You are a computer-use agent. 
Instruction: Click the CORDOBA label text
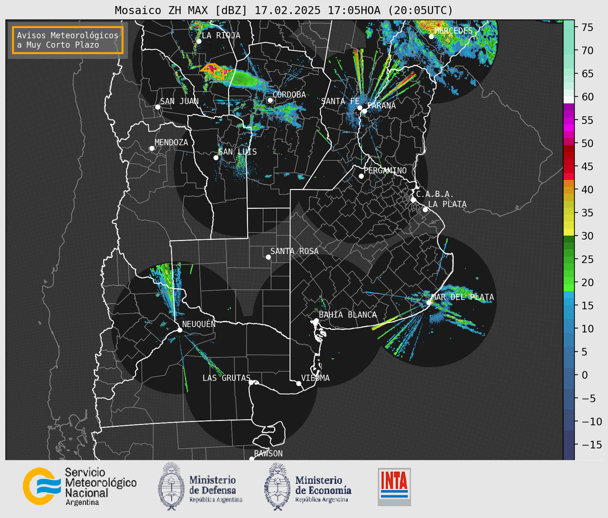(289, 95)
